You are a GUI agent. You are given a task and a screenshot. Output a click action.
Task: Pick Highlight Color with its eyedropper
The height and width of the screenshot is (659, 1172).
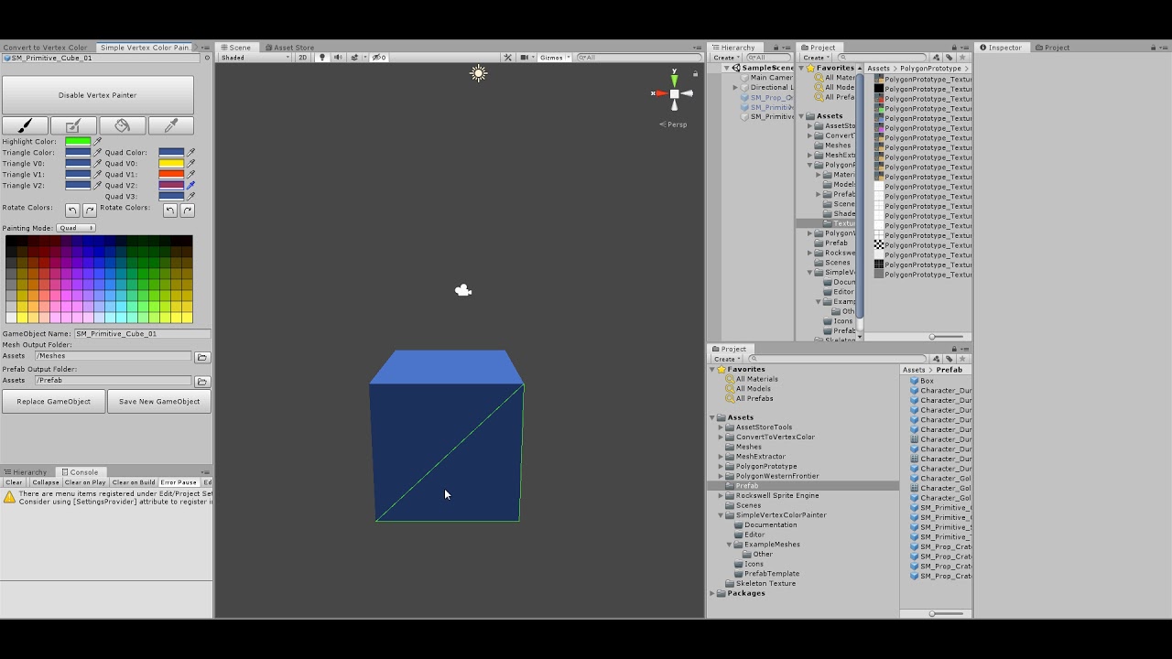tap(98, 142)
